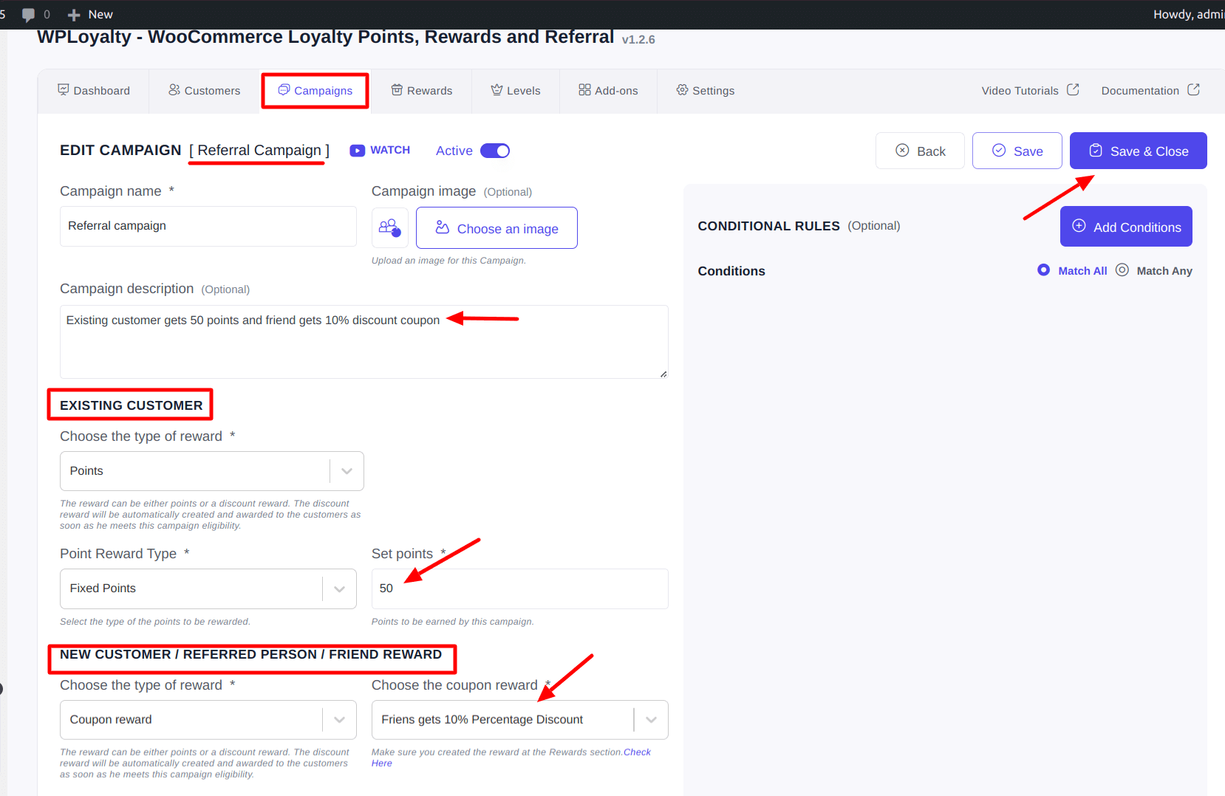This screenshot has height=796, width=1225.
Task: Click the Howdy admin account menu
Action: tap(1188, 14)
